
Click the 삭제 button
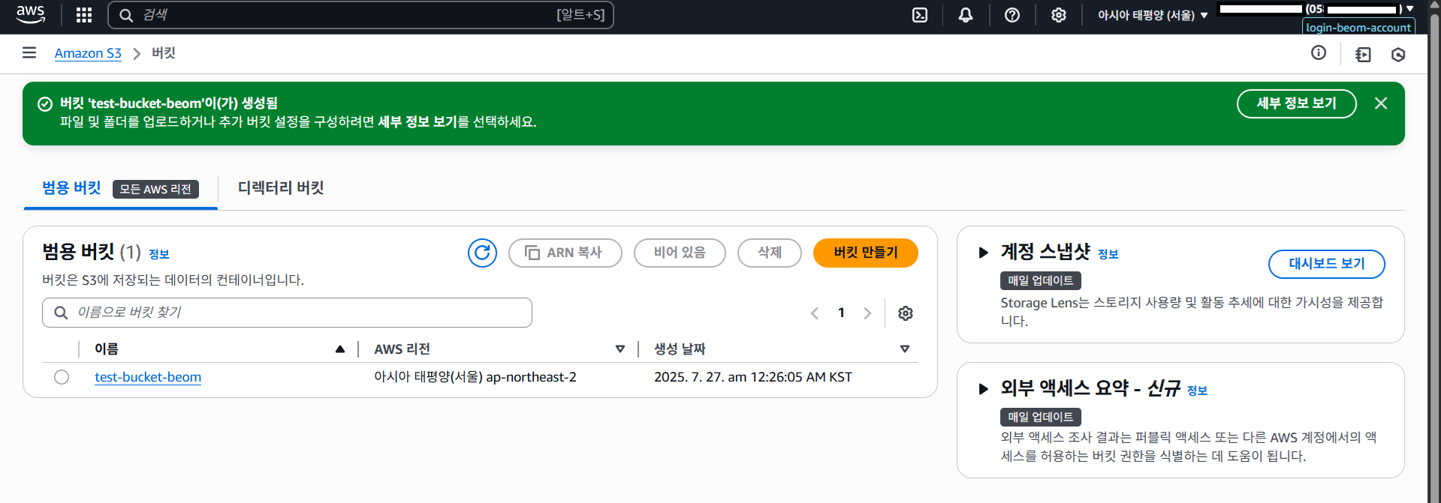pos(770,253)
